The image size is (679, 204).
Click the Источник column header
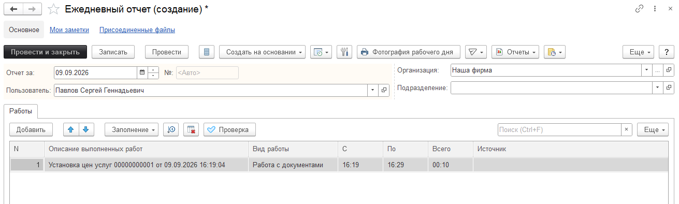570,149
